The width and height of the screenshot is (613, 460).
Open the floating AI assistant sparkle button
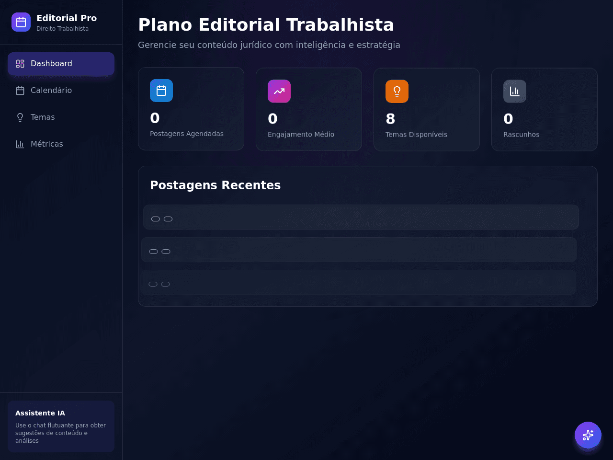point(588,435)
